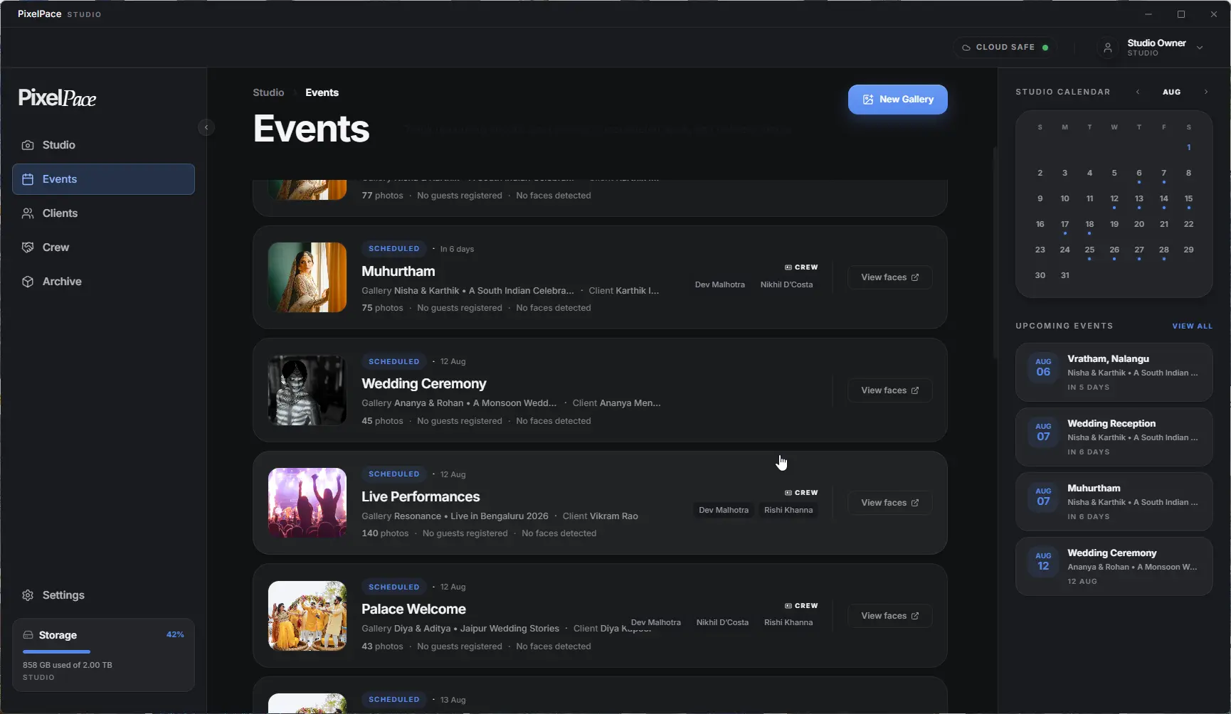Click the user avatar icon

[x=1107, y=48]
